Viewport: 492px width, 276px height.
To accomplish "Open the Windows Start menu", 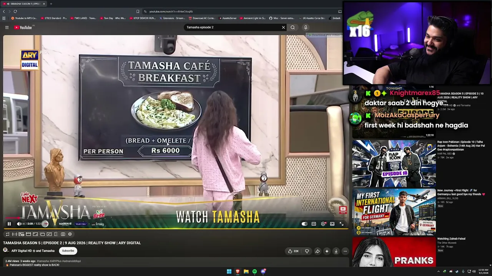I will [229, 271].
